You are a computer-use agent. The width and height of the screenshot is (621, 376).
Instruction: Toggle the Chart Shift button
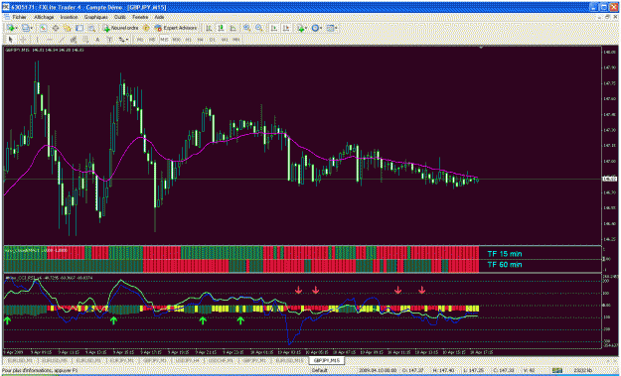pyautogui.click(x=286, y=28)
